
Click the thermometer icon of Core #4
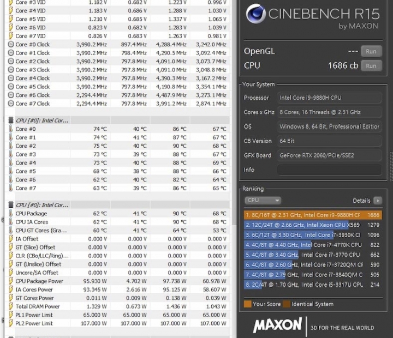[x=10, y=163]
